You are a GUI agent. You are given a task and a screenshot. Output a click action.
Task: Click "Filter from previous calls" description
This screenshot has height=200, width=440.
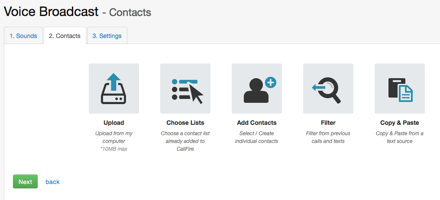pyautogui.click(x=328, y=137)
